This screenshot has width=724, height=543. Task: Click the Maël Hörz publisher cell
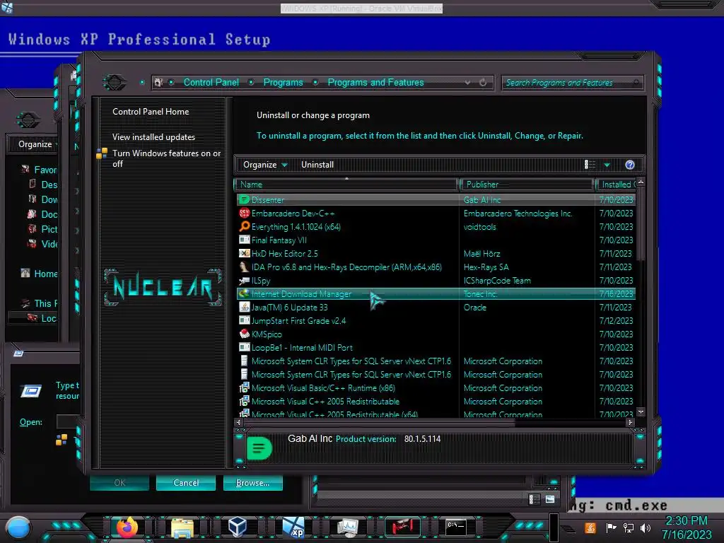481,254
